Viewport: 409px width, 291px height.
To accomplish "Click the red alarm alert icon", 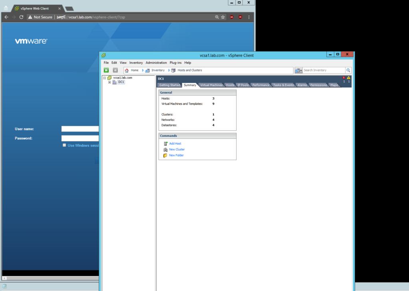I will tap(344, 78).
